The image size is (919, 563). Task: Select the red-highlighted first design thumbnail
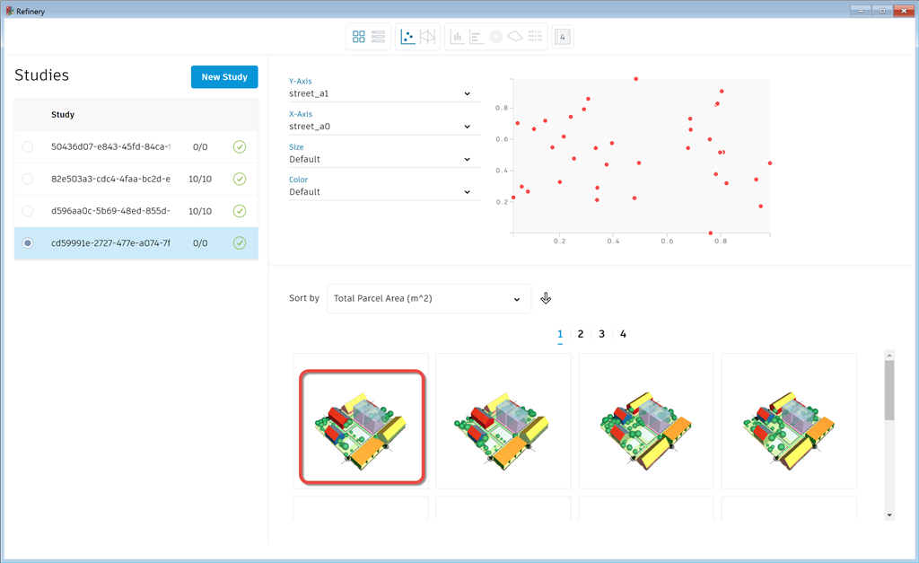362,427
